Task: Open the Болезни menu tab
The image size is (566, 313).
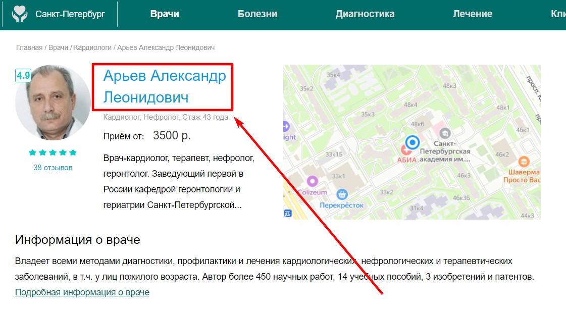Action: pyautogui.click(x=258, y=14)
